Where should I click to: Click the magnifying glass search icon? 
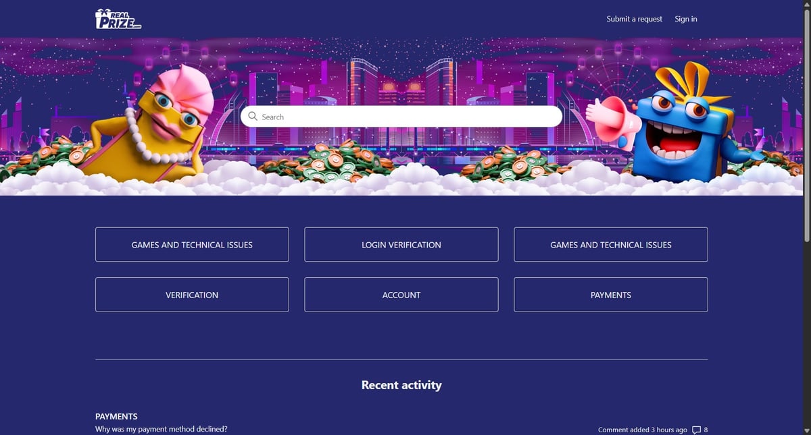[x=253, y=117]
